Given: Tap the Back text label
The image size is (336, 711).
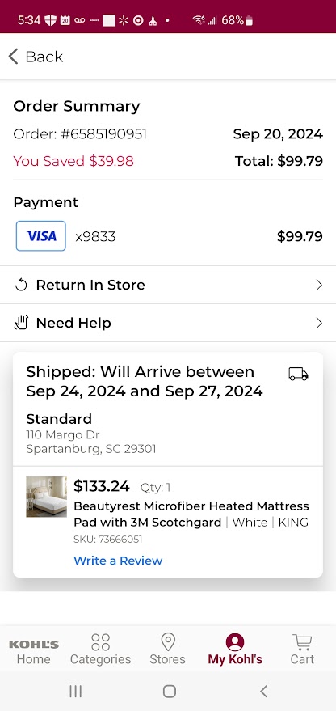Looking at the screenshot, I should click(x=44, y=57).
